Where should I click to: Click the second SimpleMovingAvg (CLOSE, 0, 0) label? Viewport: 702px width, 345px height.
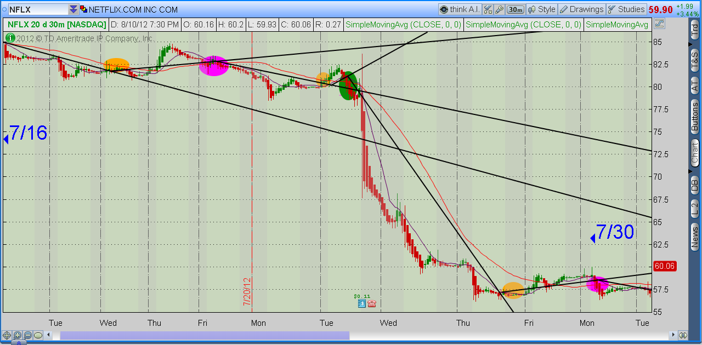(x=524, y=25)
